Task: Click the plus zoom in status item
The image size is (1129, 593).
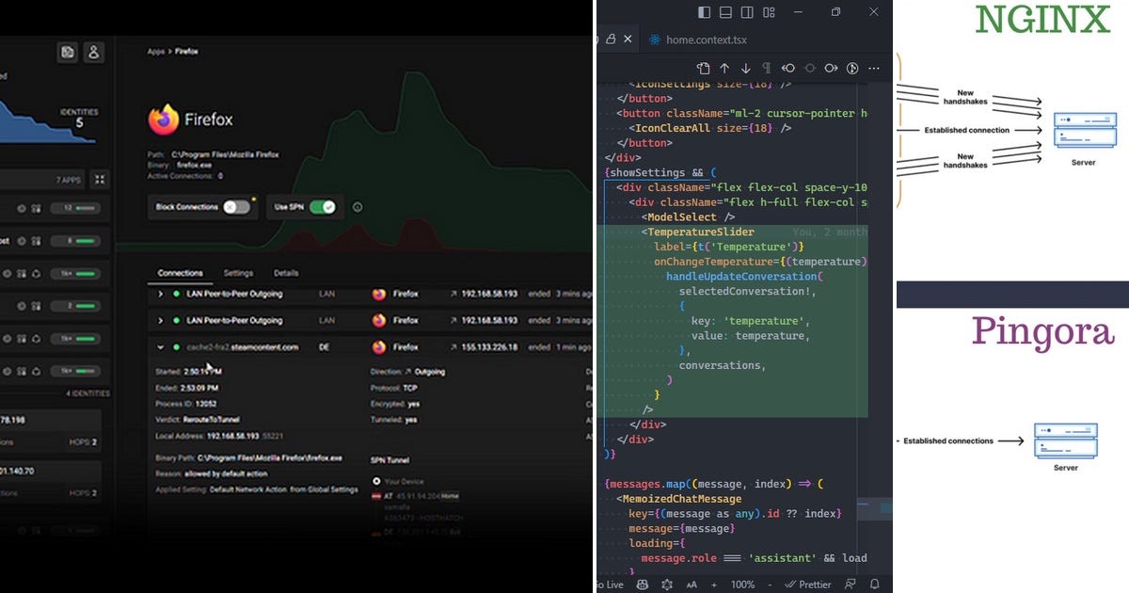Action: pyautogui.click(x=714, y=585)
